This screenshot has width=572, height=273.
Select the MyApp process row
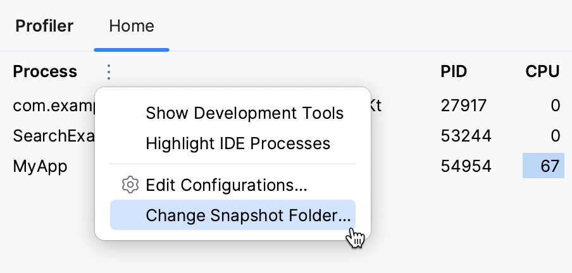pos(40,166)
